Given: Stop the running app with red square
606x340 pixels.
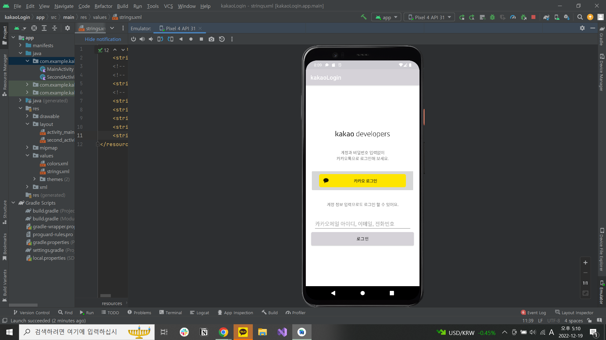Looking at the screenshot, I should tap(533, 17).
